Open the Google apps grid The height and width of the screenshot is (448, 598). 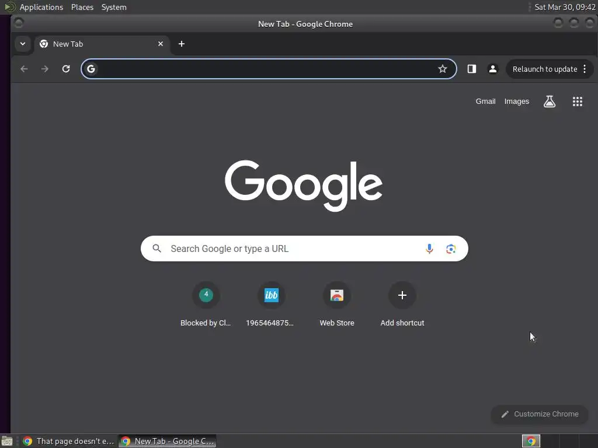point(578,101)
